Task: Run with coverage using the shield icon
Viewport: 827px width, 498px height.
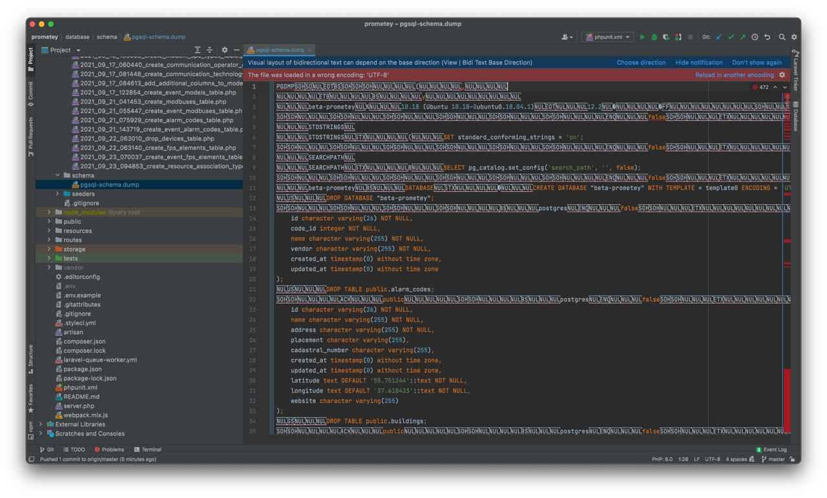Action: coord(666,37)
